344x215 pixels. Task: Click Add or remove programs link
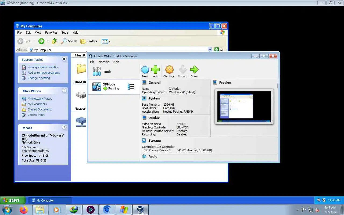click(44, 73)
